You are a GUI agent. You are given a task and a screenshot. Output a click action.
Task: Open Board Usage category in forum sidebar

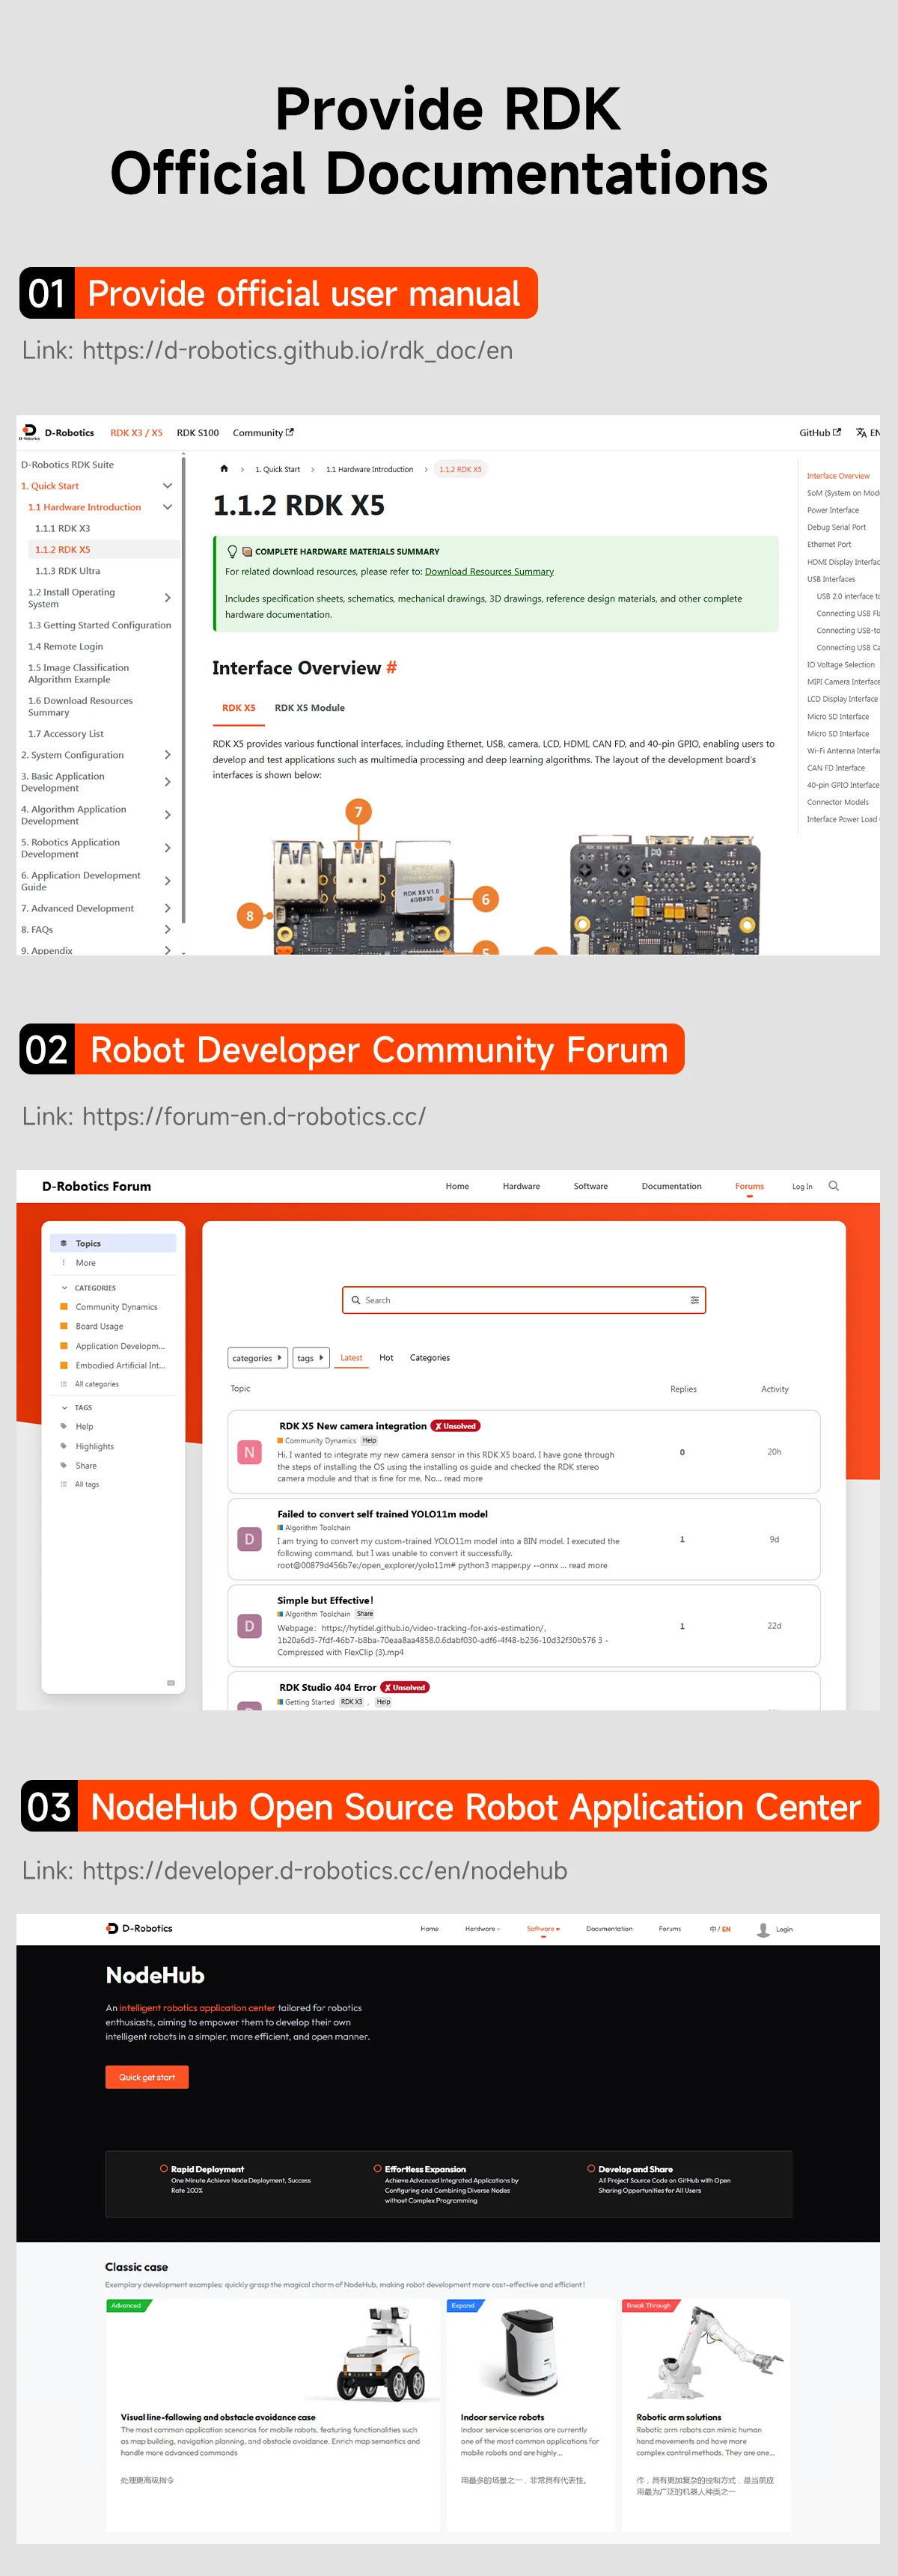[99, 1326]
